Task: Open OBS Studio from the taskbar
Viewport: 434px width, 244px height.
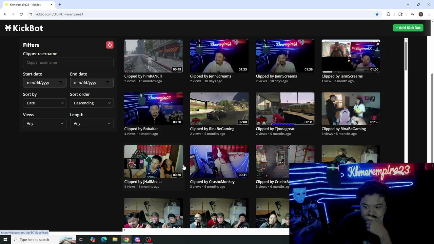Action: click(x=149, y=240)
